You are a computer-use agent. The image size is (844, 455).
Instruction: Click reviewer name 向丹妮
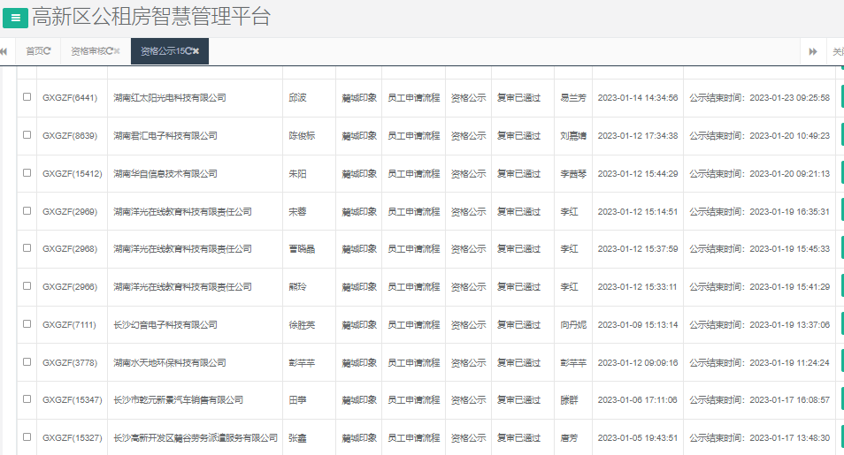[x=573, y=325]
